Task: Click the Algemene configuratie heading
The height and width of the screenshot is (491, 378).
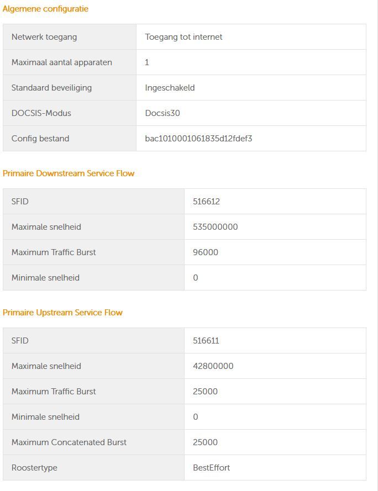Action: [x=45, y=9]
